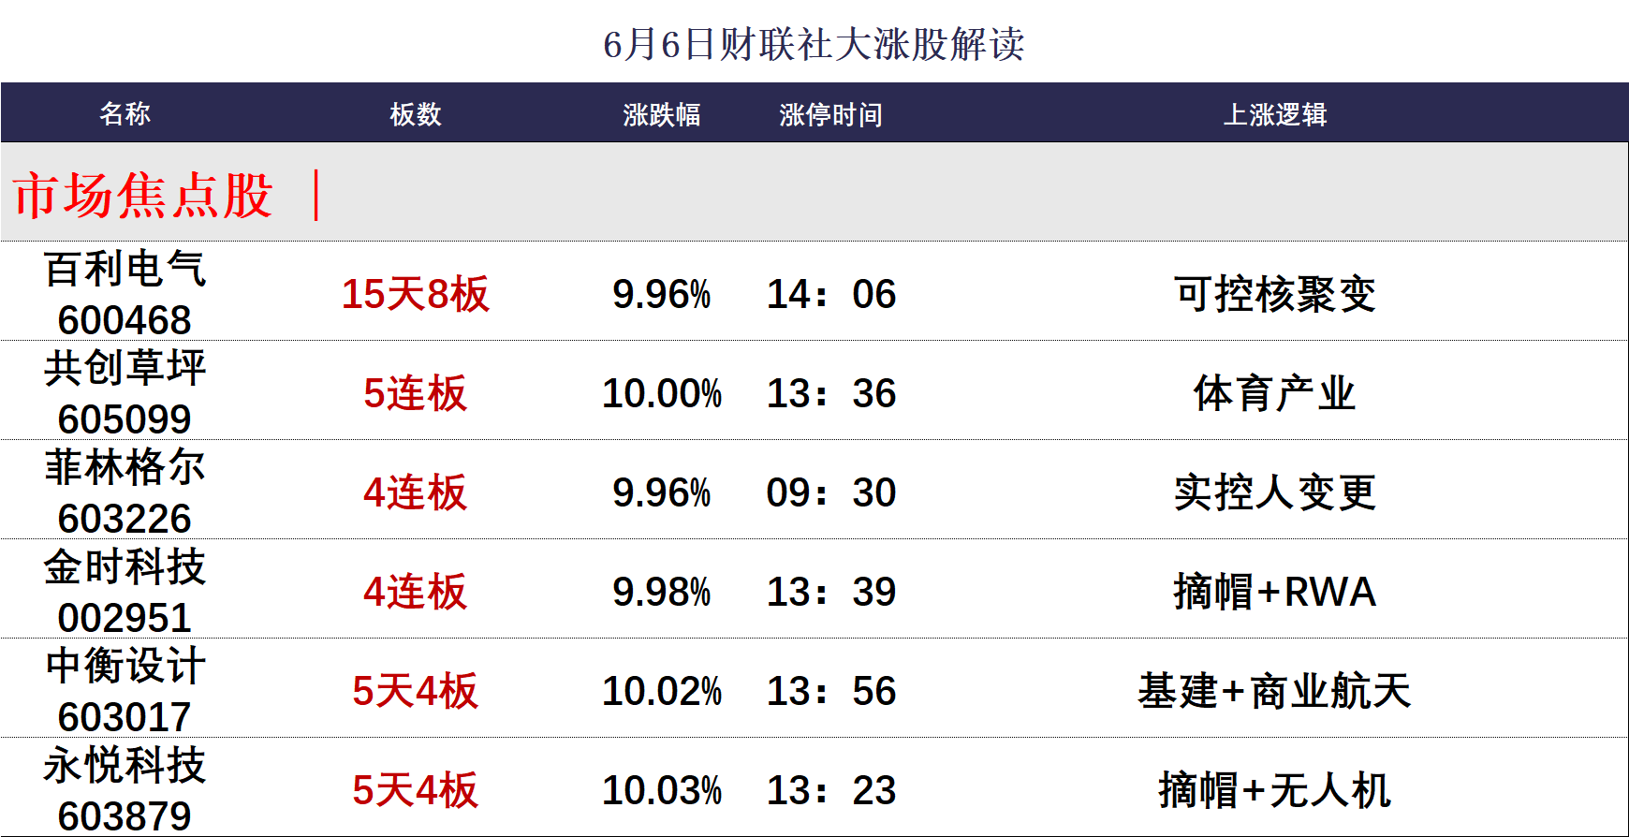Select stock code 605099
Image resolution: width=1629 pixels, height=837 pixels.
point(125,419)
